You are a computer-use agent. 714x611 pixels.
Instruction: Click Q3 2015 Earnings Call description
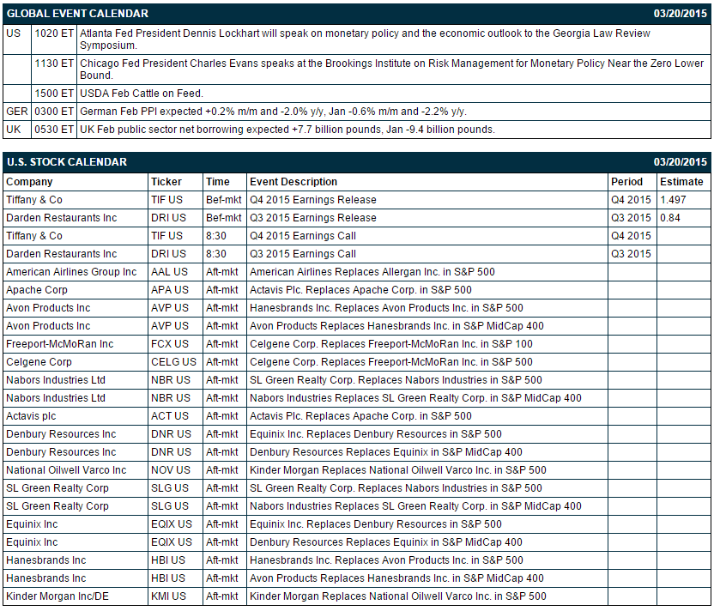coord(303,254)
